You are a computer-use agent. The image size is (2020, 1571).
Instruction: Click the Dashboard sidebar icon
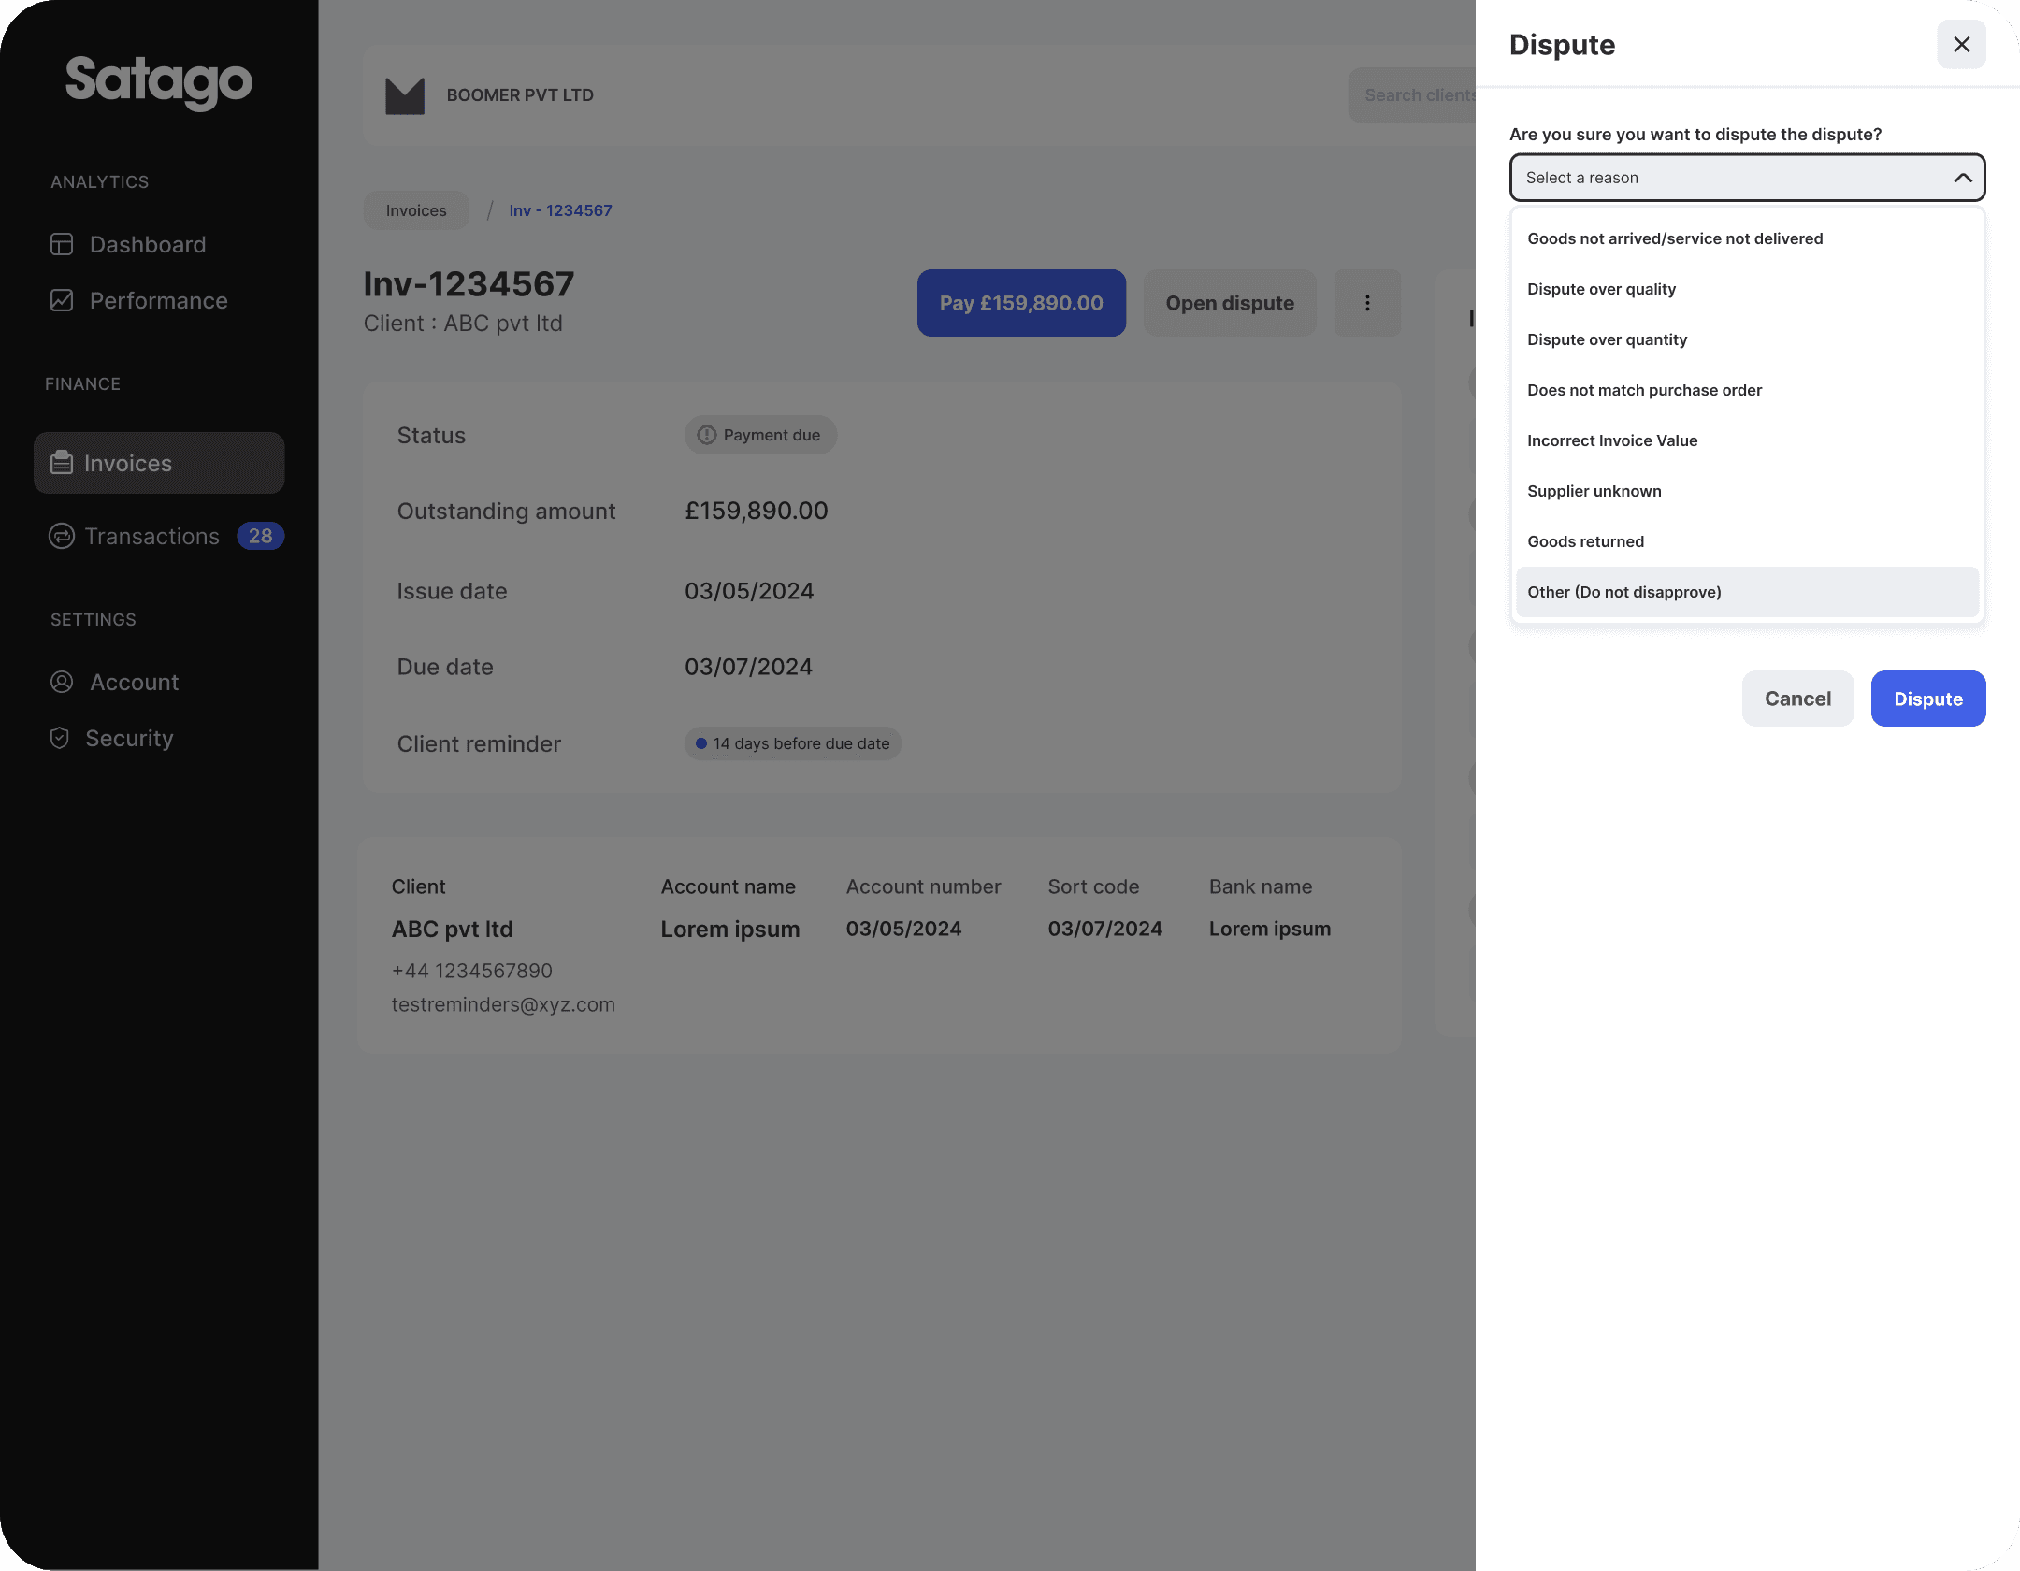coord(62,244)
